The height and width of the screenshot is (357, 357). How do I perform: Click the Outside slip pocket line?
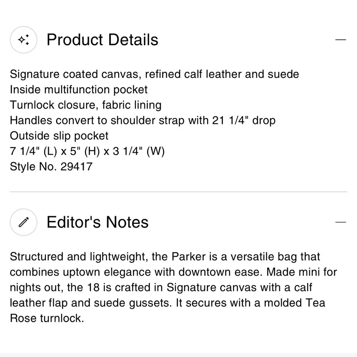click(x=59, y=136)
